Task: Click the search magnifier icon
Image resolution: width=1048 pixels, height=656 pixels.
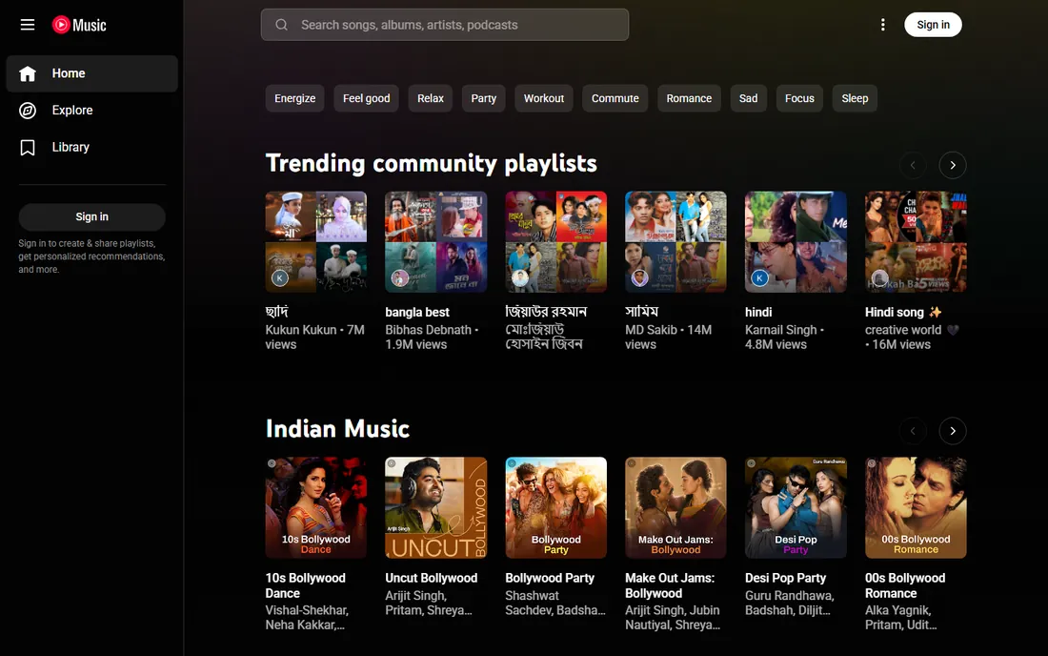Action: (281, 25)
